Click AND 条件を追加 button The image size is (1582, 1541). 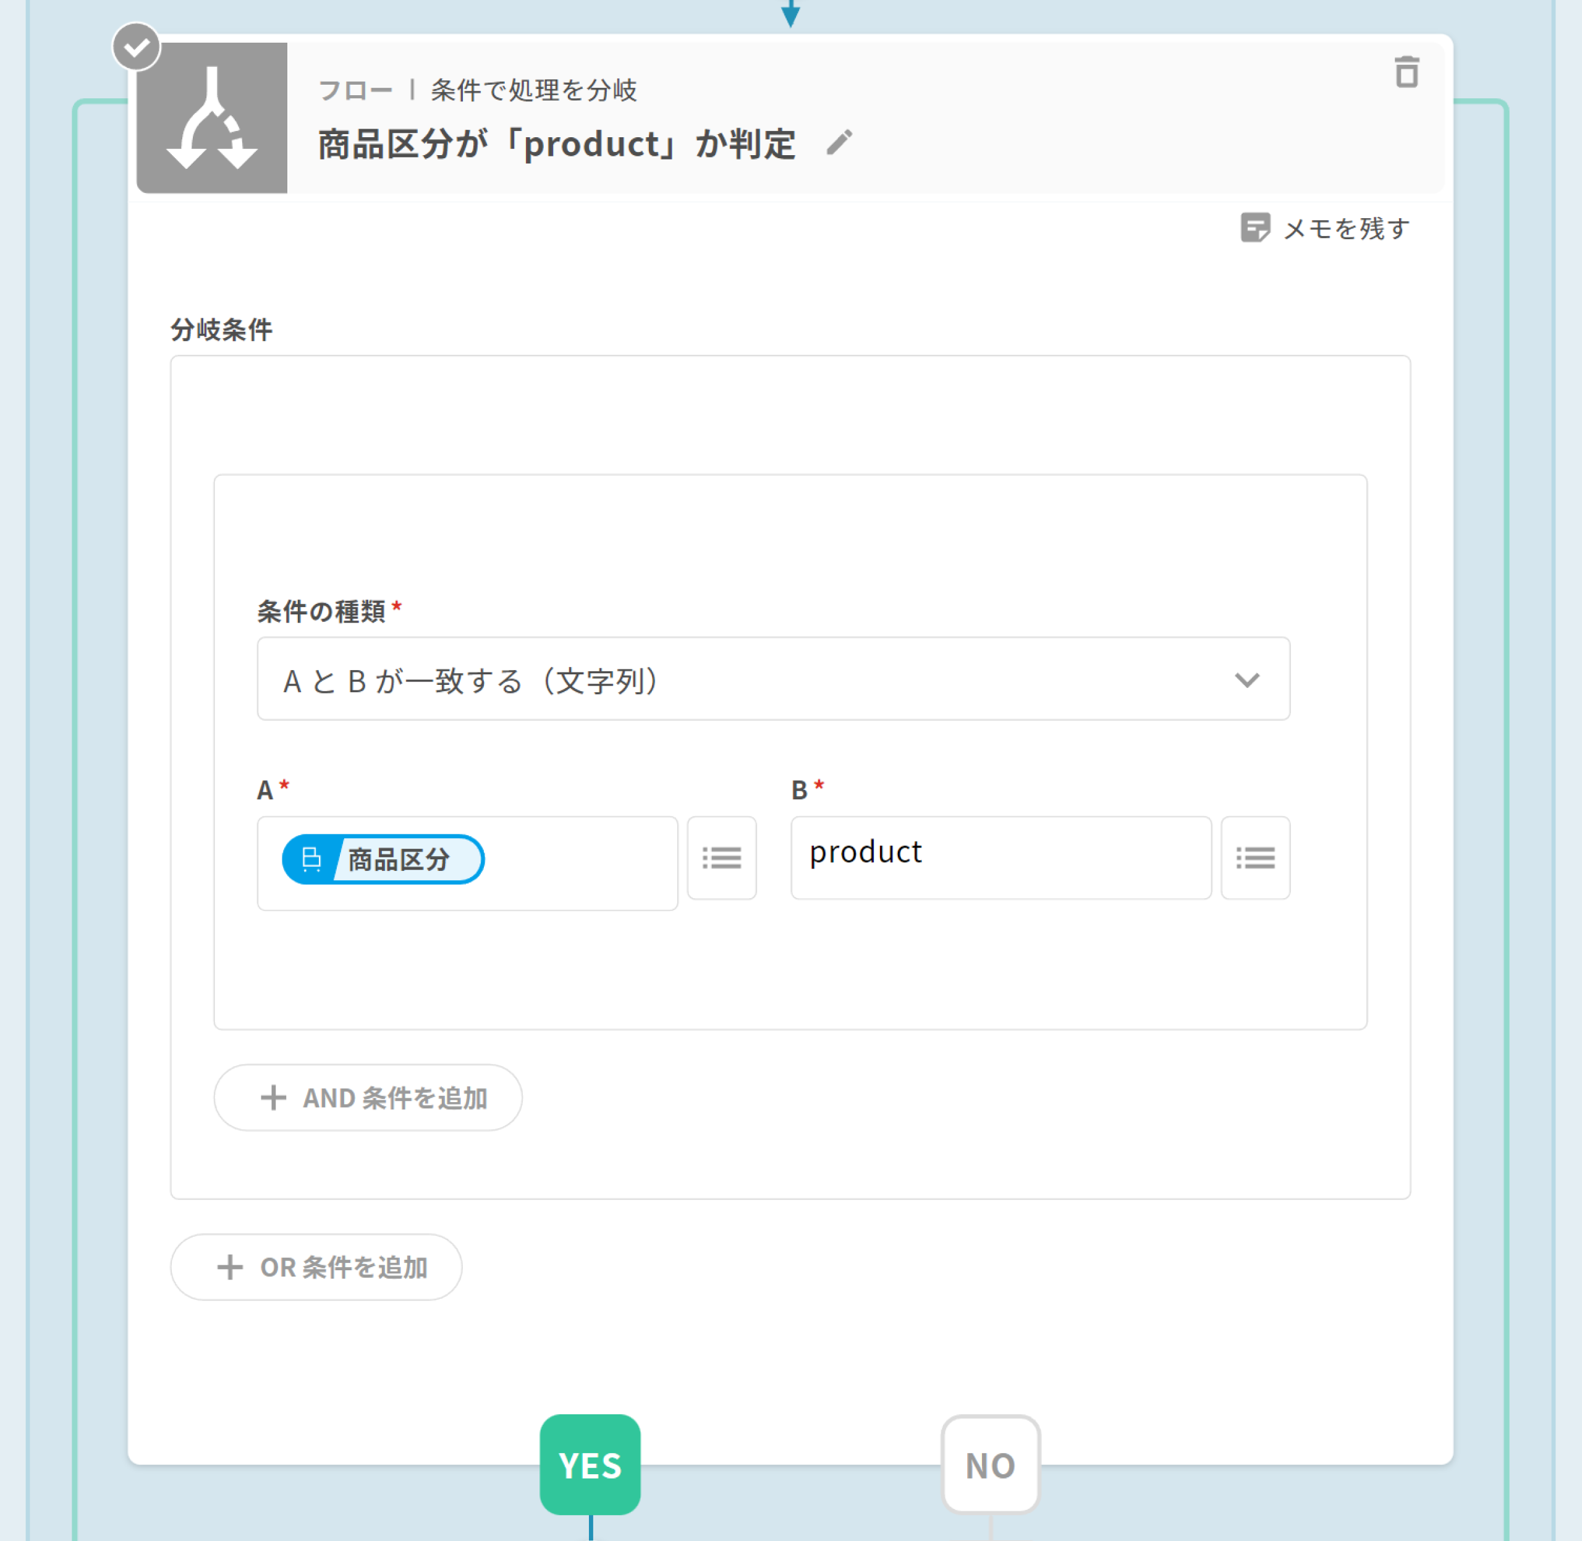pyautogui.click(x=368, y=1097)
